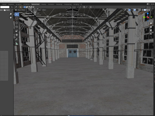Open the Object menu in viewport header

click(x=44, y=10)
